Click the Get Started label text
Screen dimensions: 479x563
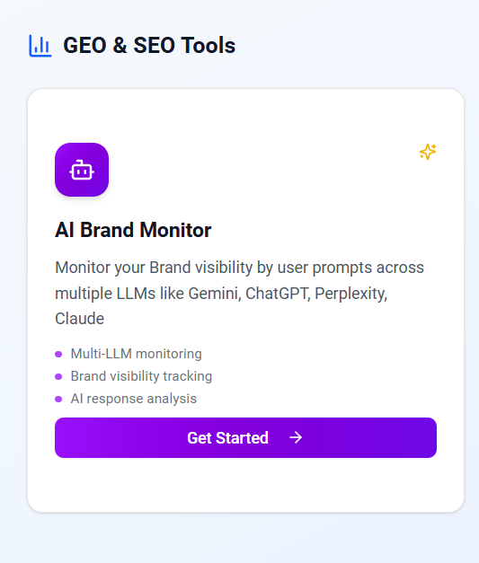click(228, 437)
